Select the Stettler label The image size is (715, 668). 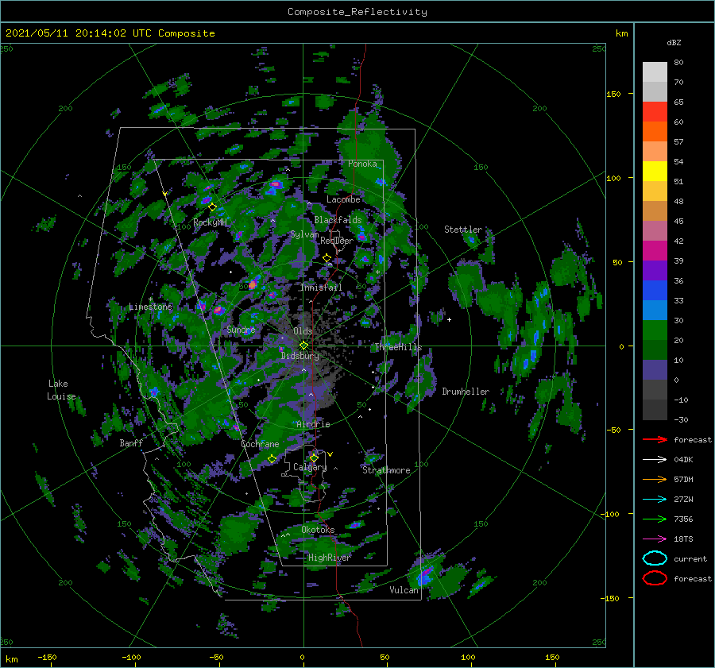(x=463, y=230)
